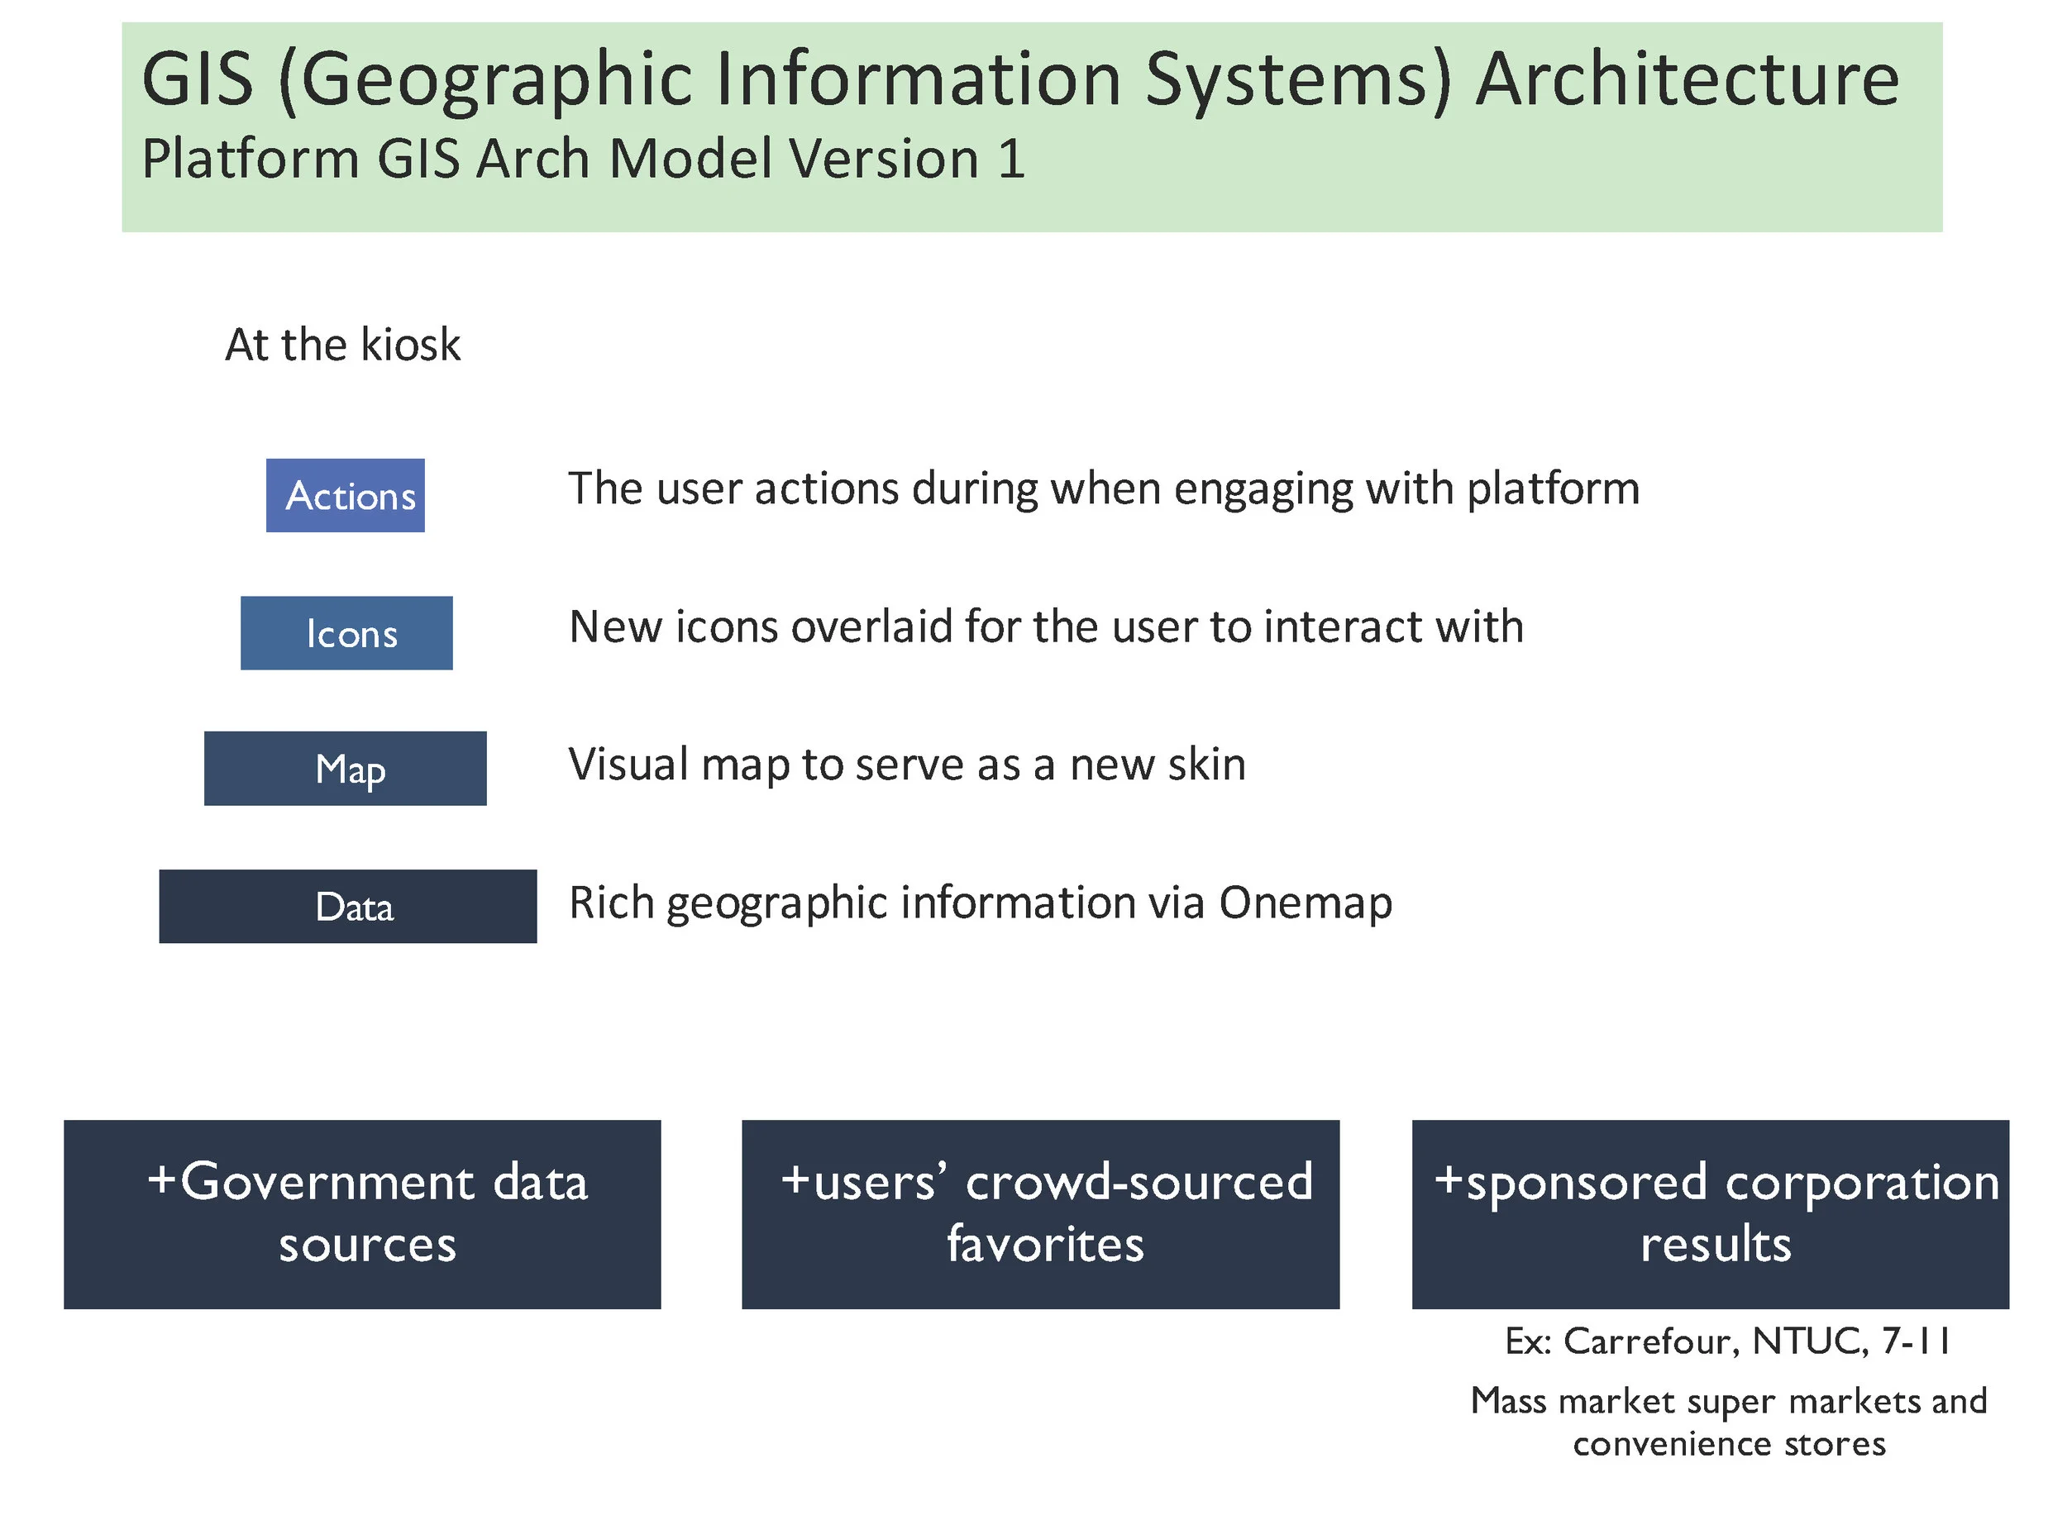Click the user actions description text
The height and width of the screenshot is (1520, 2067).
point(1102,488)
